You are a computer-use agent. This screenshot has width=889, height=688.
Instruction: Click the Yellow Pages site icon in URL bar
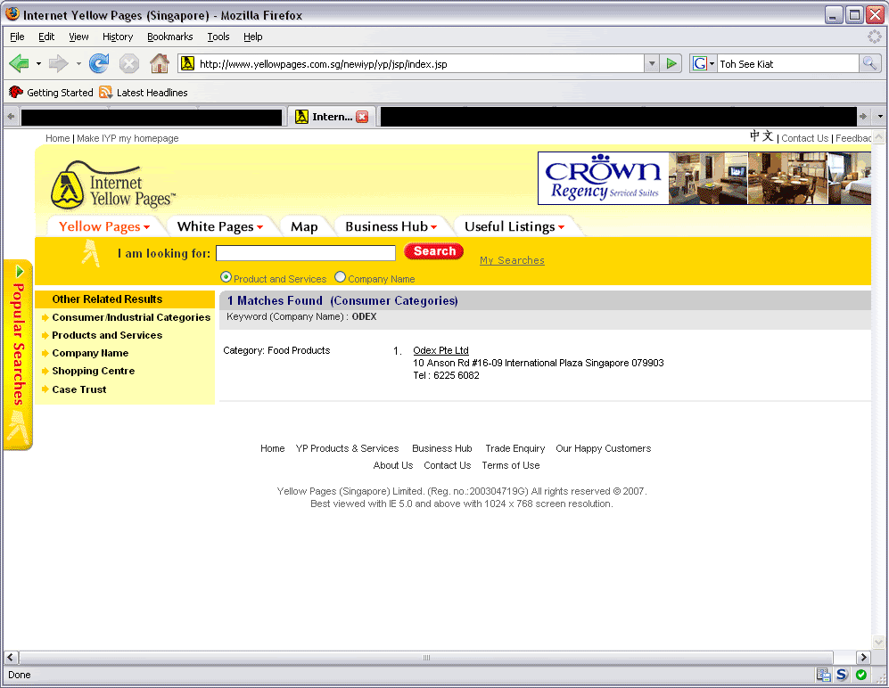pyautogui.click(x=187, y=63)
